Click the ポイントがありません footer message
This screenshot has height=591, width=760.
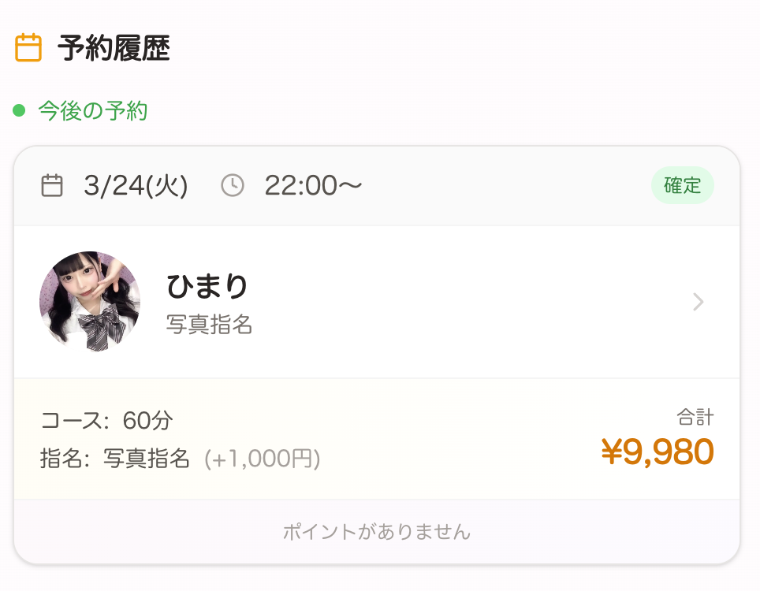[377, 532]
